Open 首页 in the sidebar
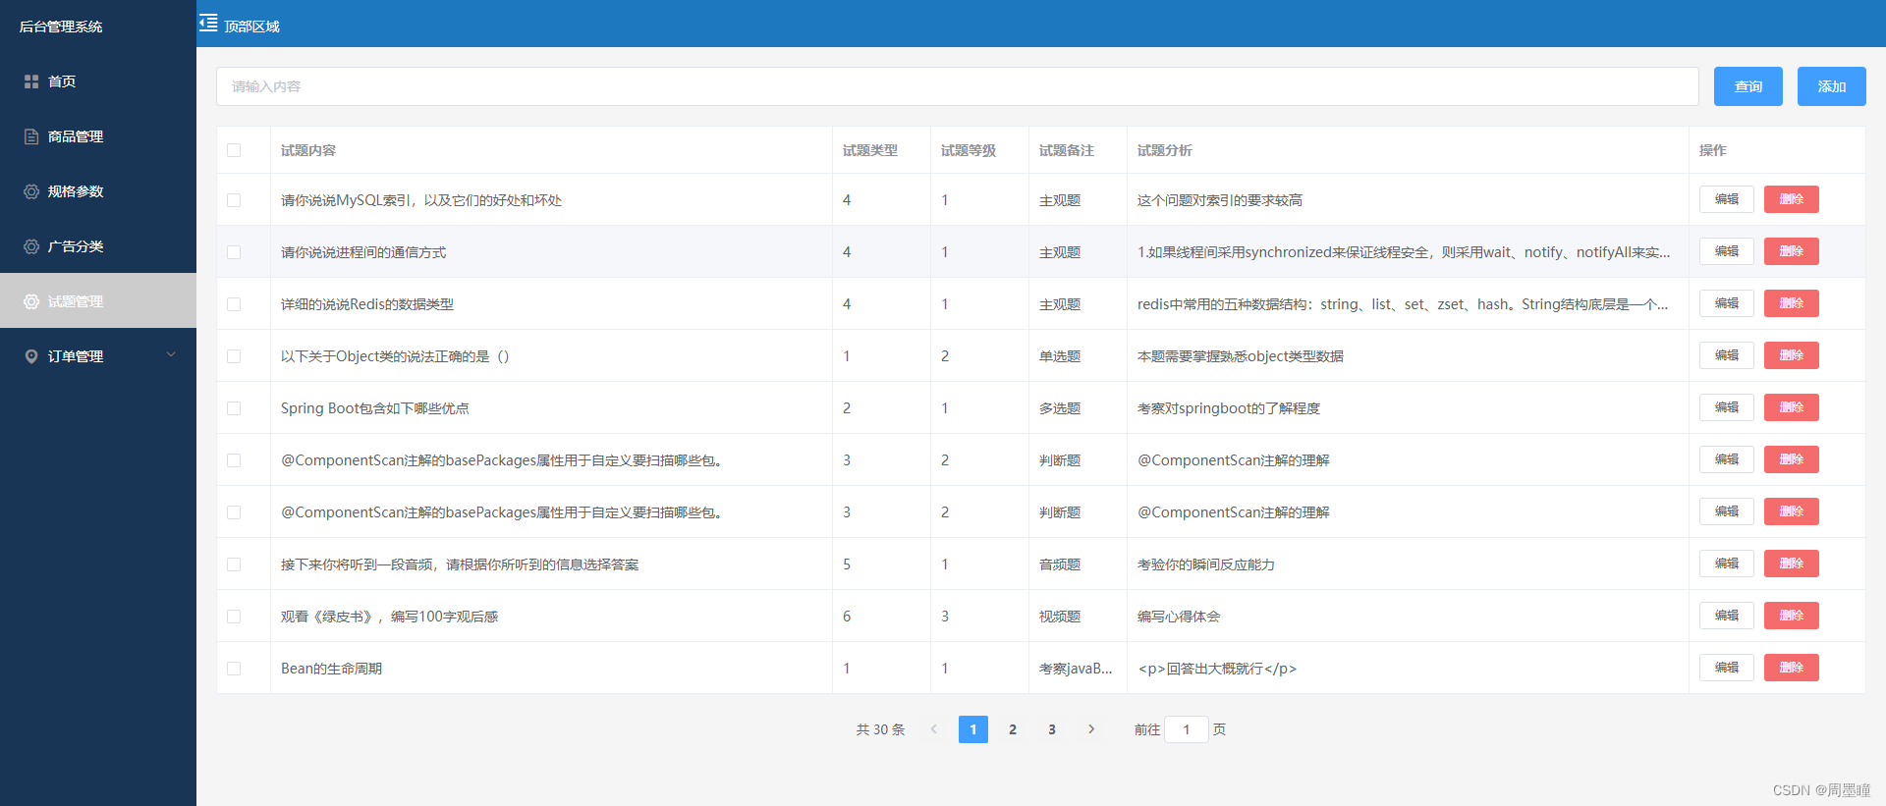 coord(98,81)
